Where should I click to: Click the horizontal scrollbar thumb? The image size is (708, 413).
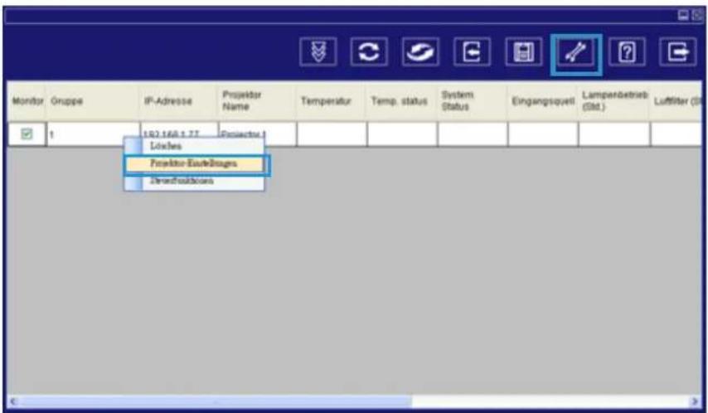pos(216,401)
